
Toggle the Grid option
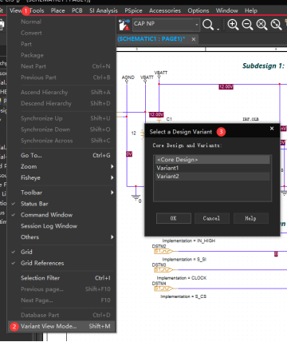pos(61,252)
